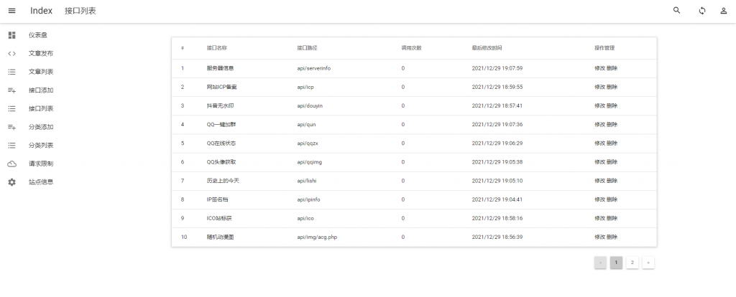Click the dashboard grid icon
This screenshot has width=736, height=297.
pos(11,35)
